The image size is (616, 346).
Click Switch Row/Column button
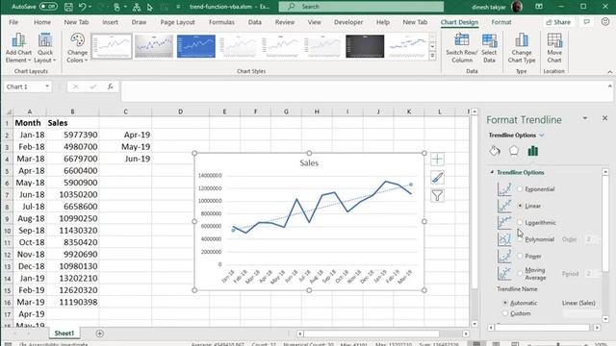tap(462, 48)
